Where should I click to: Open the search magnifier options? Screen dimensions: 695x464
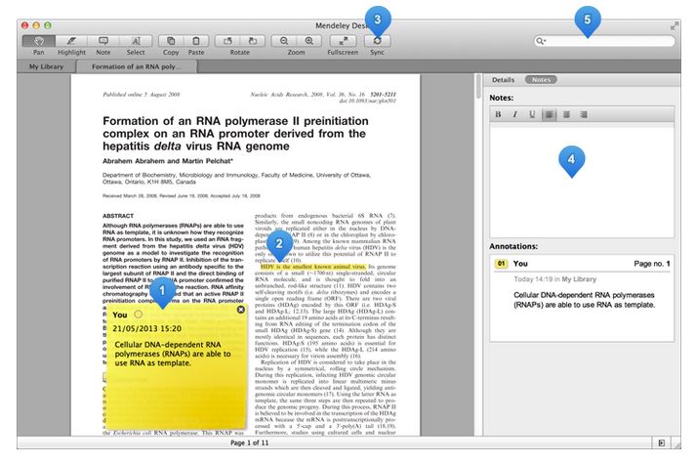click(x=541, y=41)
